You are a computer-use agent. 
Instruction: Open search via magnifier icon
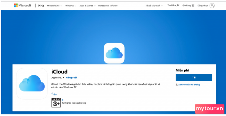coord(178,5)
